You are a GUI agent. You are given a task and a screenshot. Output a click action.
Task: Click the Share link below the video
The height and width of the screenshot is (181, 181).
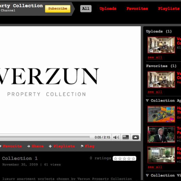click(x=38, y=146)
